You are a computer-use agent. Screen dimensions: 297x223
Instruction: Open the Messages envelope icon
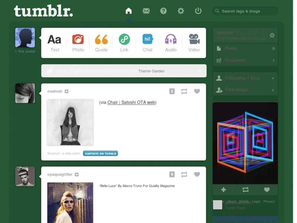coord(146,11)
